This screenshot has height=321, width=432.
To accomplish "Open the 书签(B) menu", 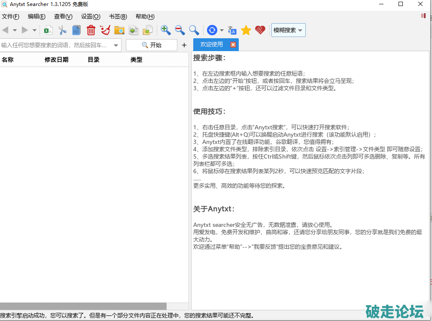I will [118, 17].
